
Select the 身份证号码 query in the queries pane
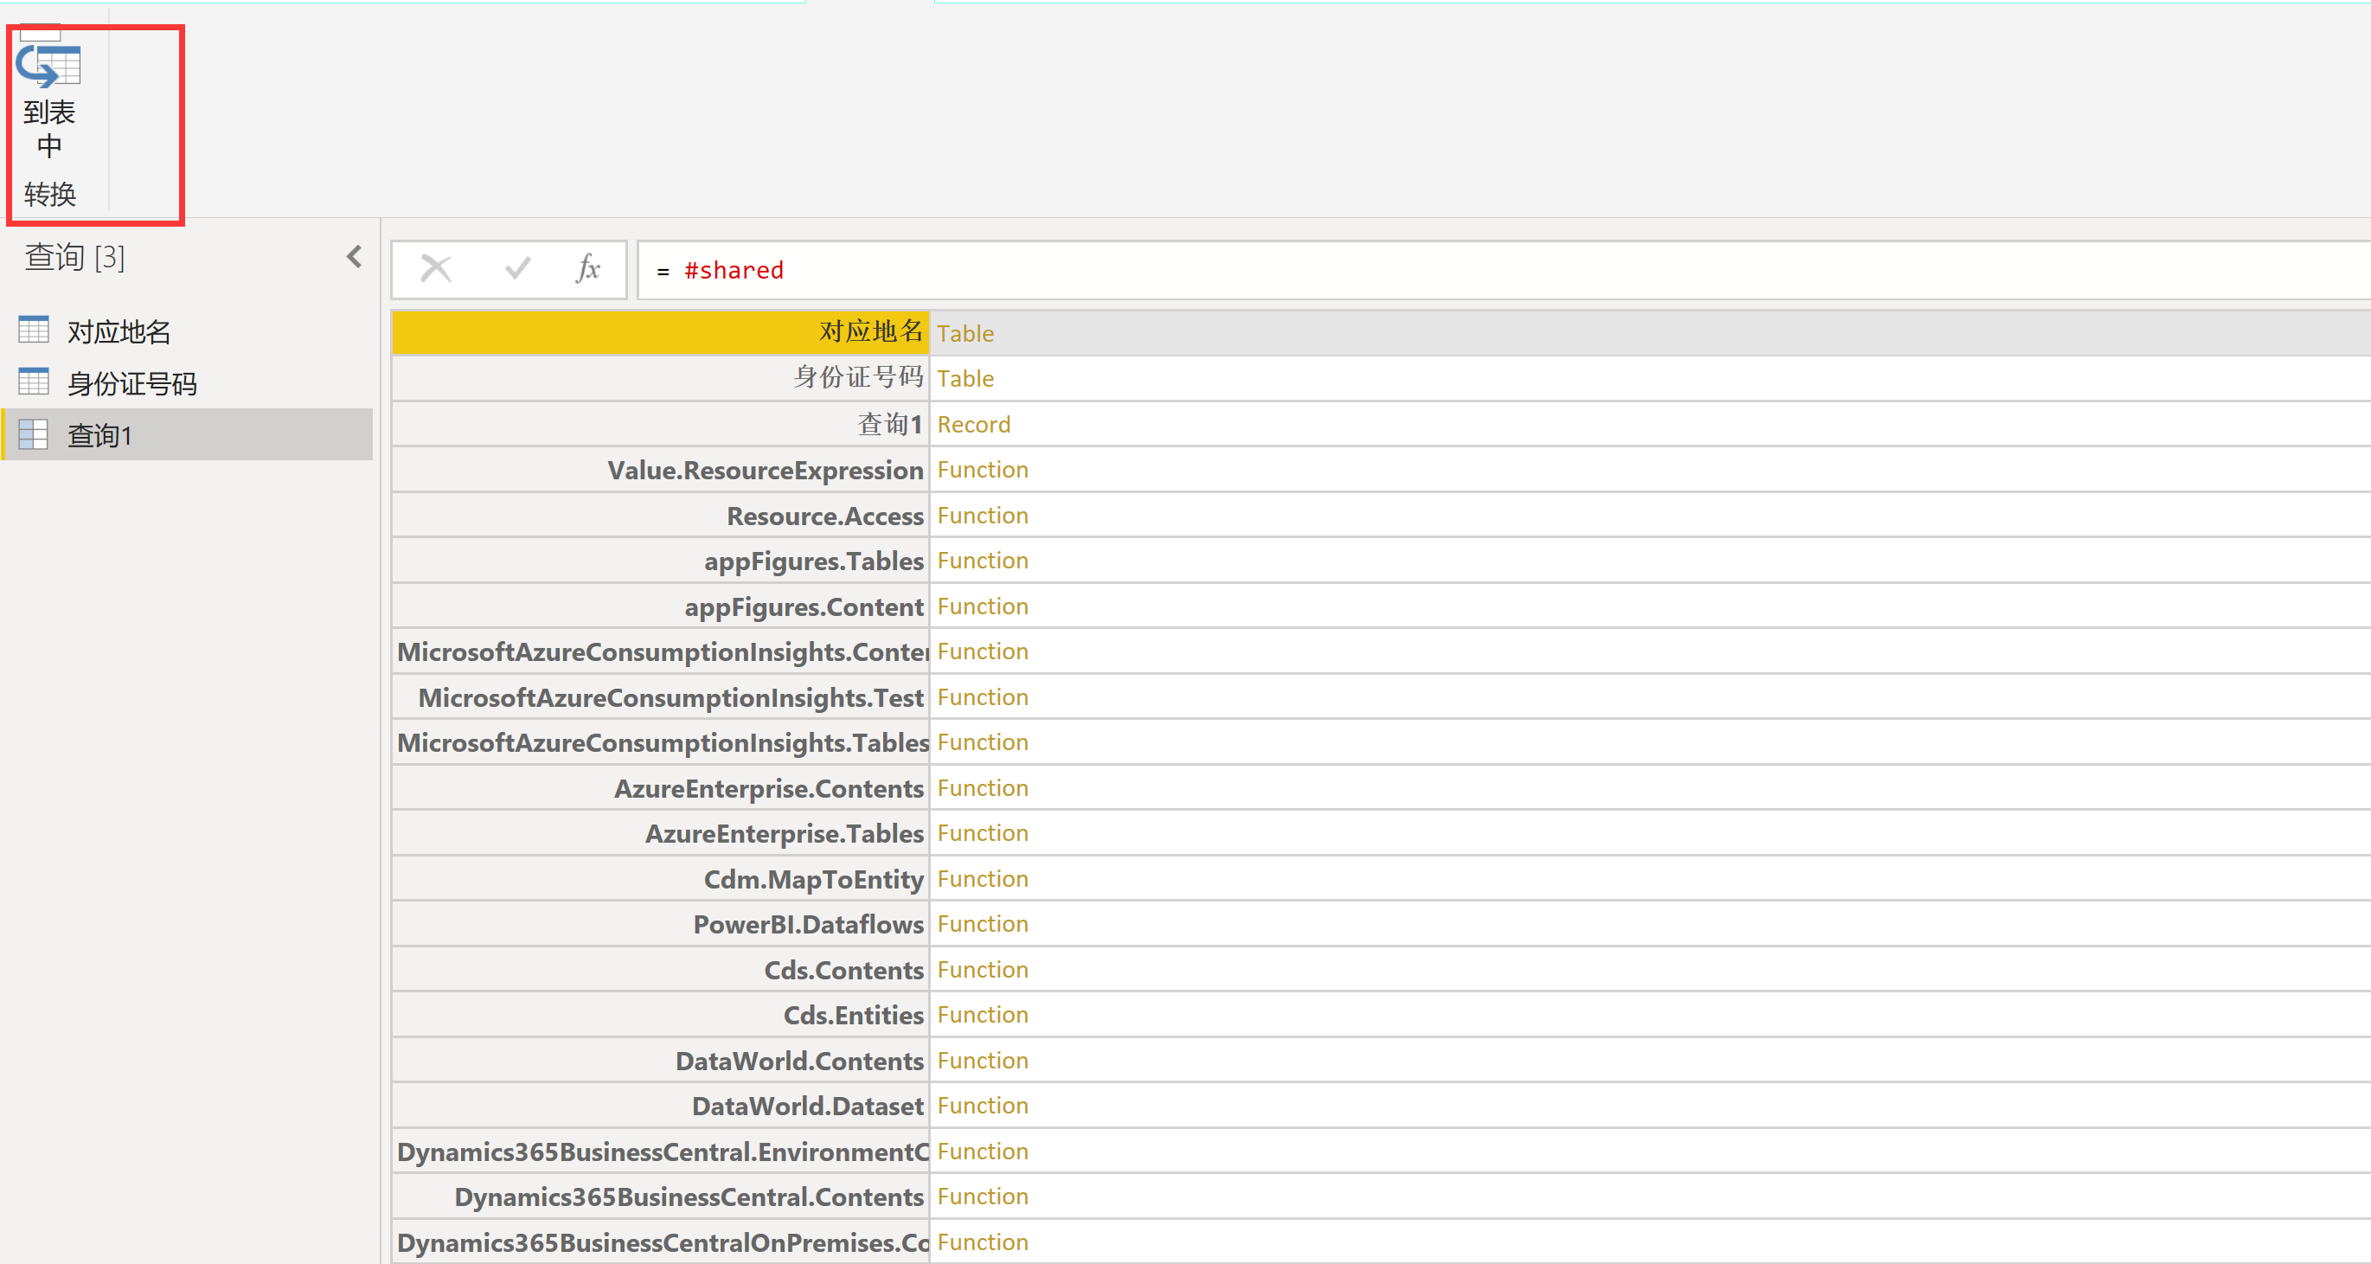tap(187, 383)
